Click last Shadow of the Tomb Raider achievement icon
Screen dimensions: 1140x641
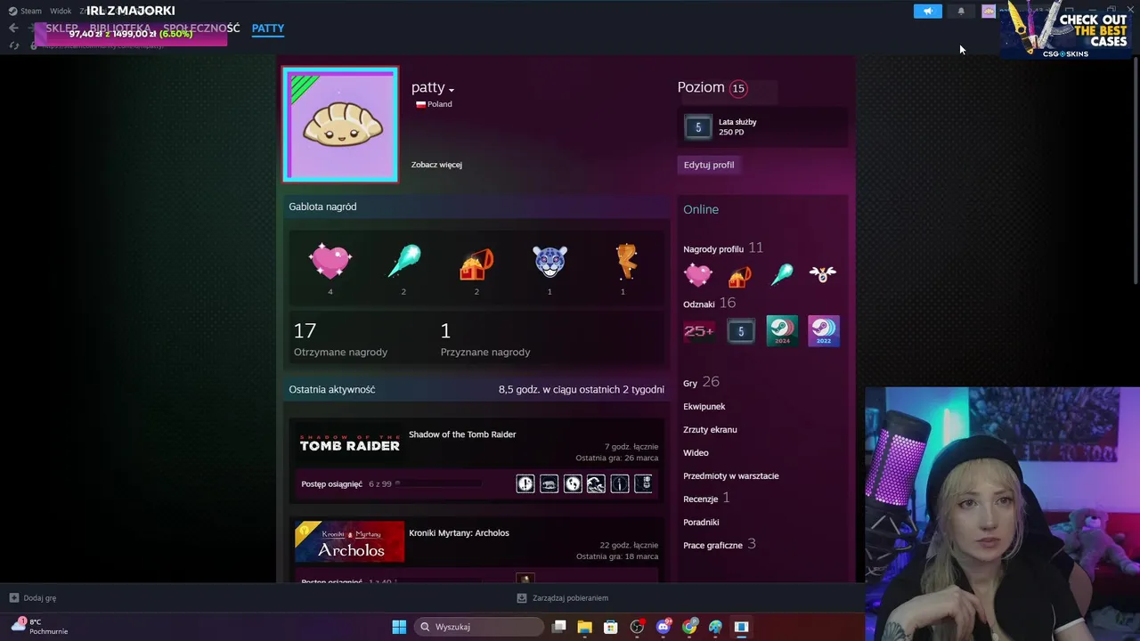tap(643, 483)
